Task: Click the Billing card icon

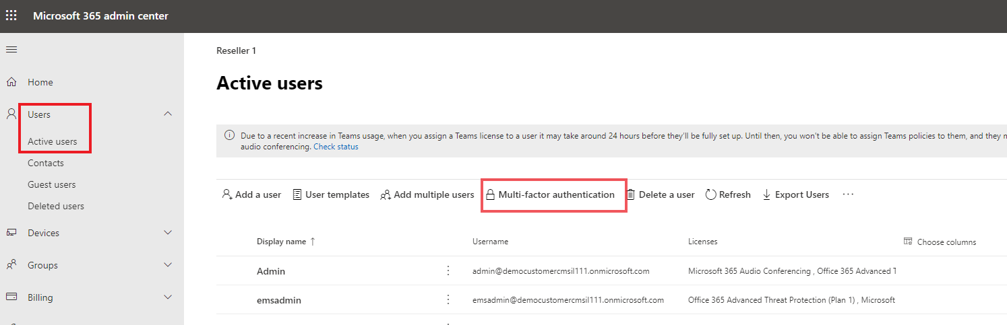Action: click(x=11, y=297)
